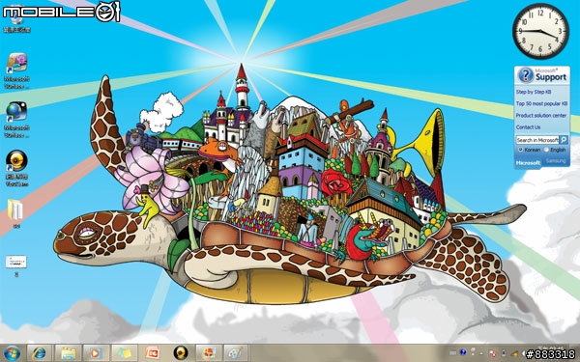Viewport: 580px width, 362px height.
Task: Launch the yellow webcam shortcut on desktop
Action: pos(16,167)
